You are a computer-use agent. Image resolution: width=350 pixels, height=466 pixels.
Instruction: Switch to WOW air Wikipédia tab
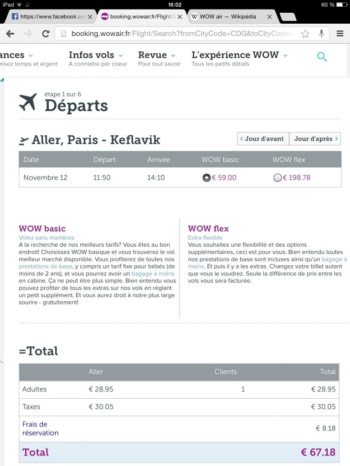coord(228,17)
